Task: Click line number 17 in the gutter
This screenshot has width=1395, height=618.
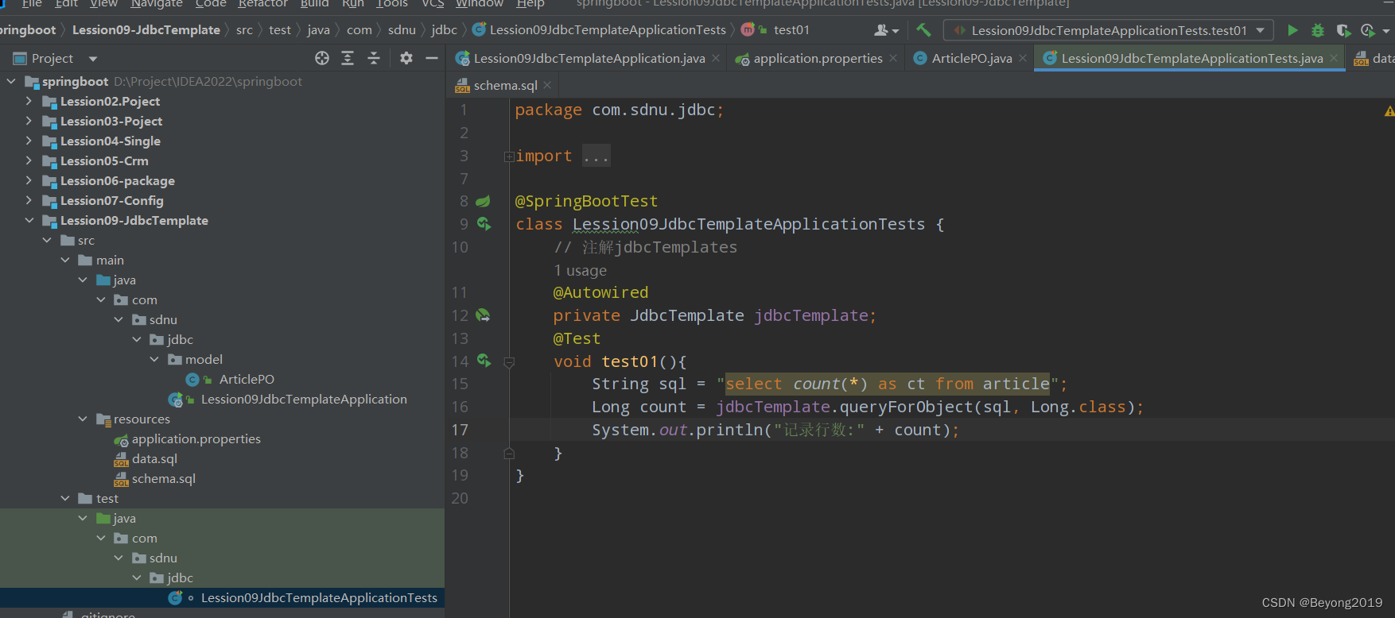Action: [460, 430]
